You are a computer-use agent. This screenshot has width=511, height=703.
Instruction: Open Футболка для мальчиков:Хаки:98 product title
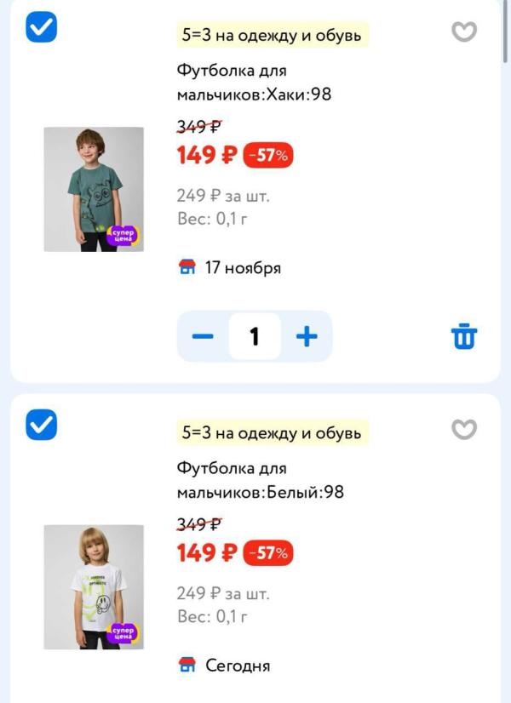point(254,82)
